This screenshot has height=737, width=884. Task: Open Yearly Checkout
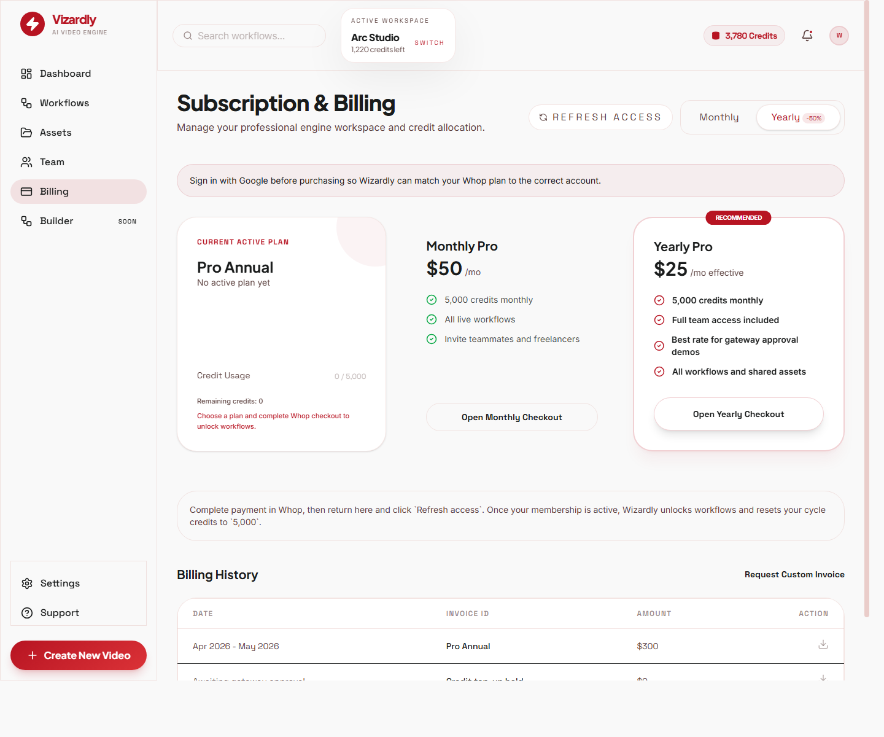pos(738,414)
